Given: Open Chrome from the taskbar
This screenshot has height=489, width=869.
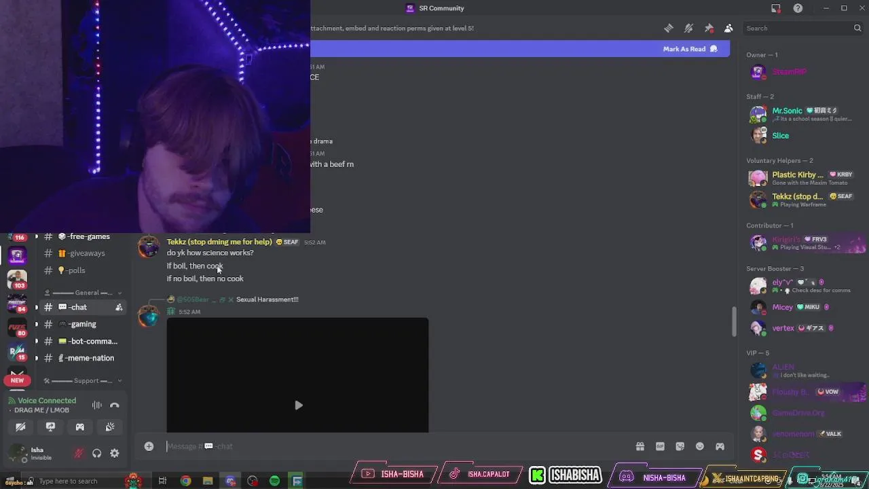Looking at the screenshot, I should pos(185,481).
